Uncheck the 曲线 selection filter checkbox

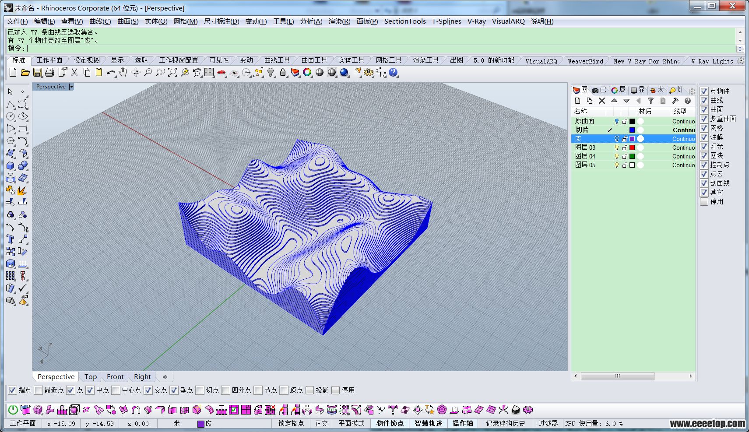click(704, 100)
